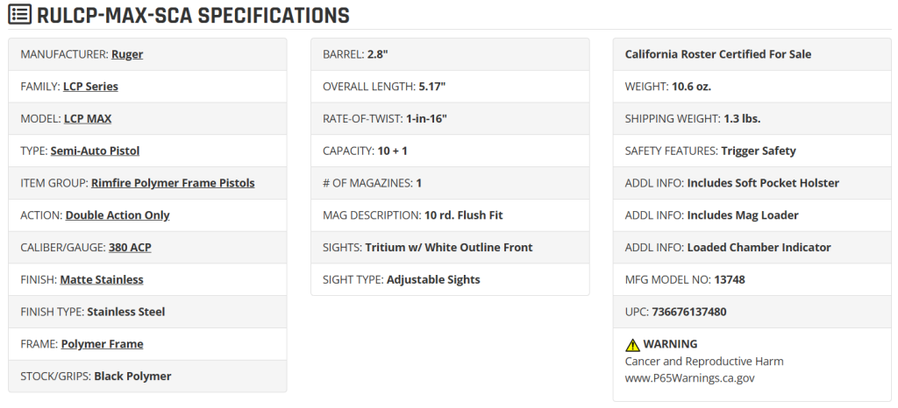Click the yellow warning triangle icon
Image resolution: width=898 pixels, height=408 pixels.
[632, 345]
